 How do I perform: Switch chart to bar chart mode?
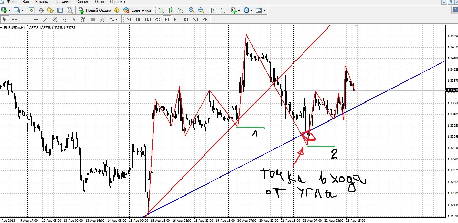point(162,10)
